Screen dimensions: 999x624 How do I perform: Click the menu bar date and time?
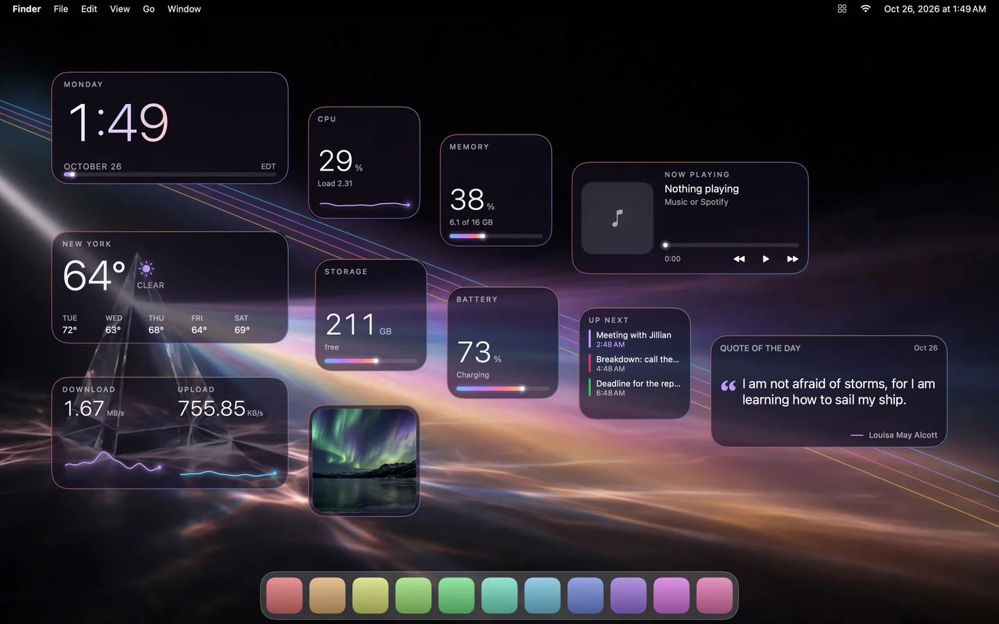pos(934,9)
